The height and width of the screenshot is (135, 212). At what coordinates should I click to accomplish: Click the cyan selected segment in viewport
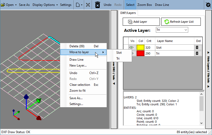click(x=55, y=40)
